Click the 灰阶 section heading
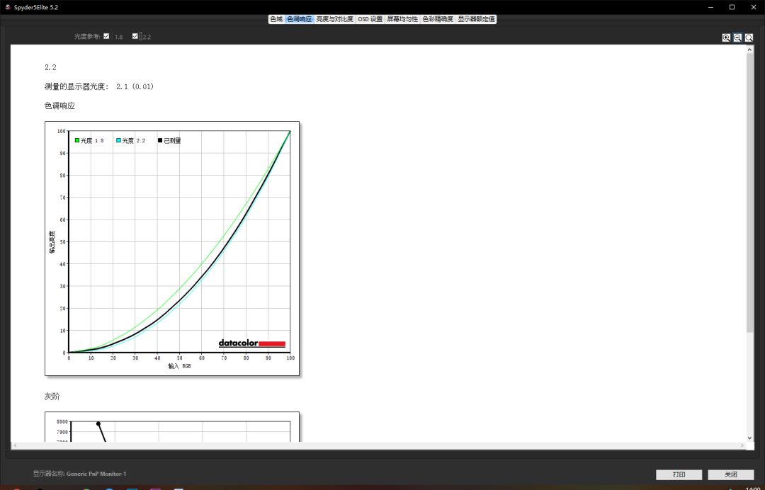Image resolution: width=765 pixels, height=490 pixels. pyautogui.click(x=52, y=397)
